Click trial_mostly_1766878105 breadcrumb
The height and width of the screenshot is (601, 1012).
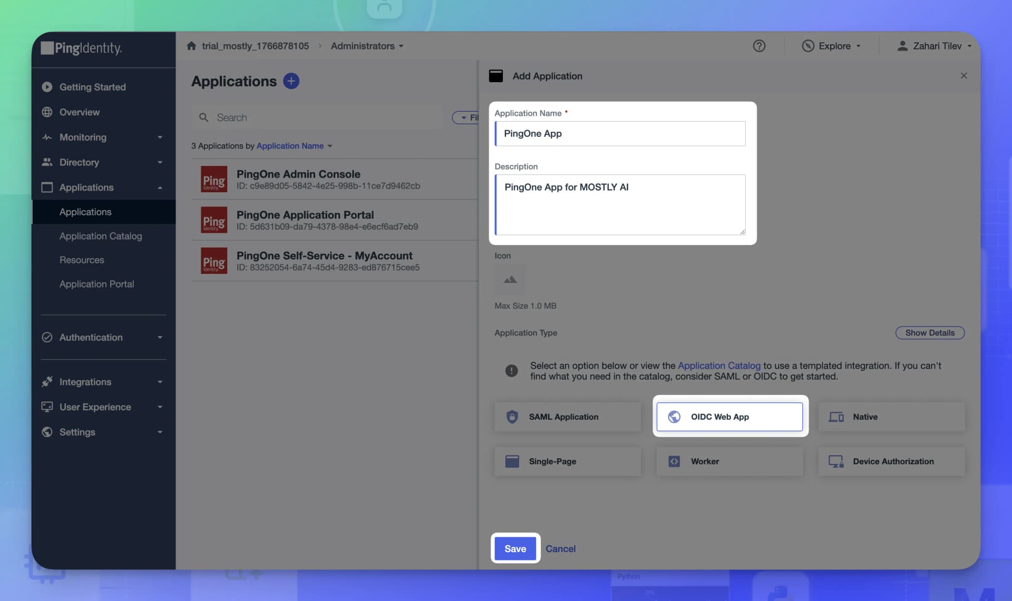coord(255,46)
